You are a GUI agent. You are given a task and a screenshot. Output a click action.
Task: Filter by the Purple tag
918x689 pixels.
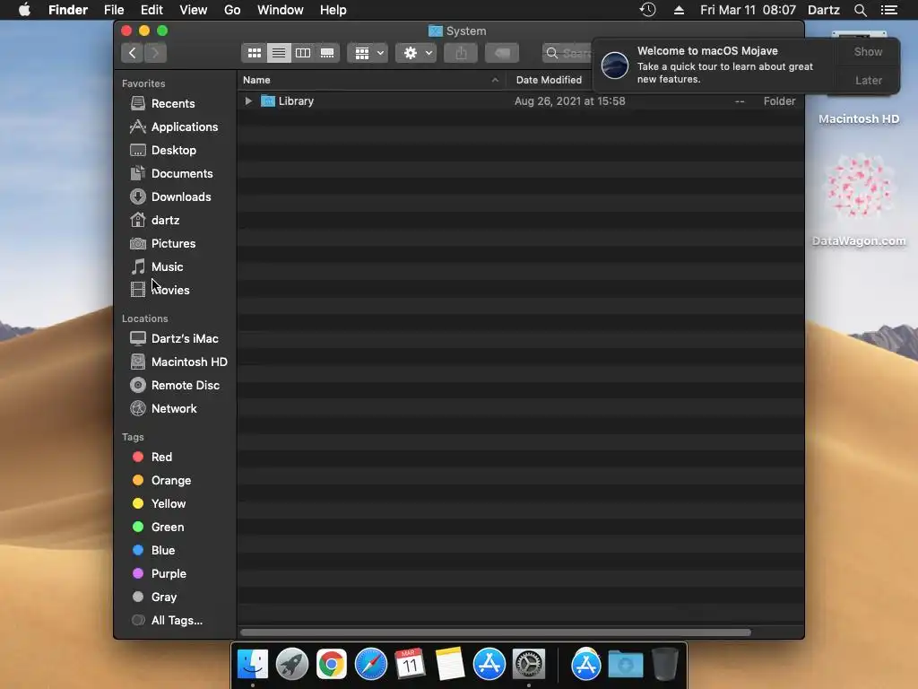[x=169, y=574]
